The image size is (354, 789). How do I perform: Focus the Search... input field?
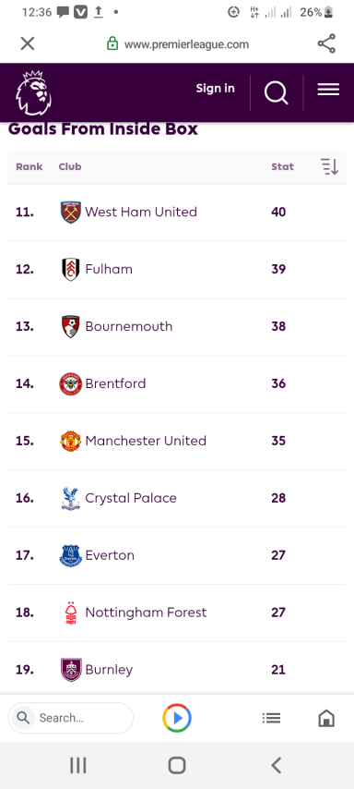[x=71, y=718]
